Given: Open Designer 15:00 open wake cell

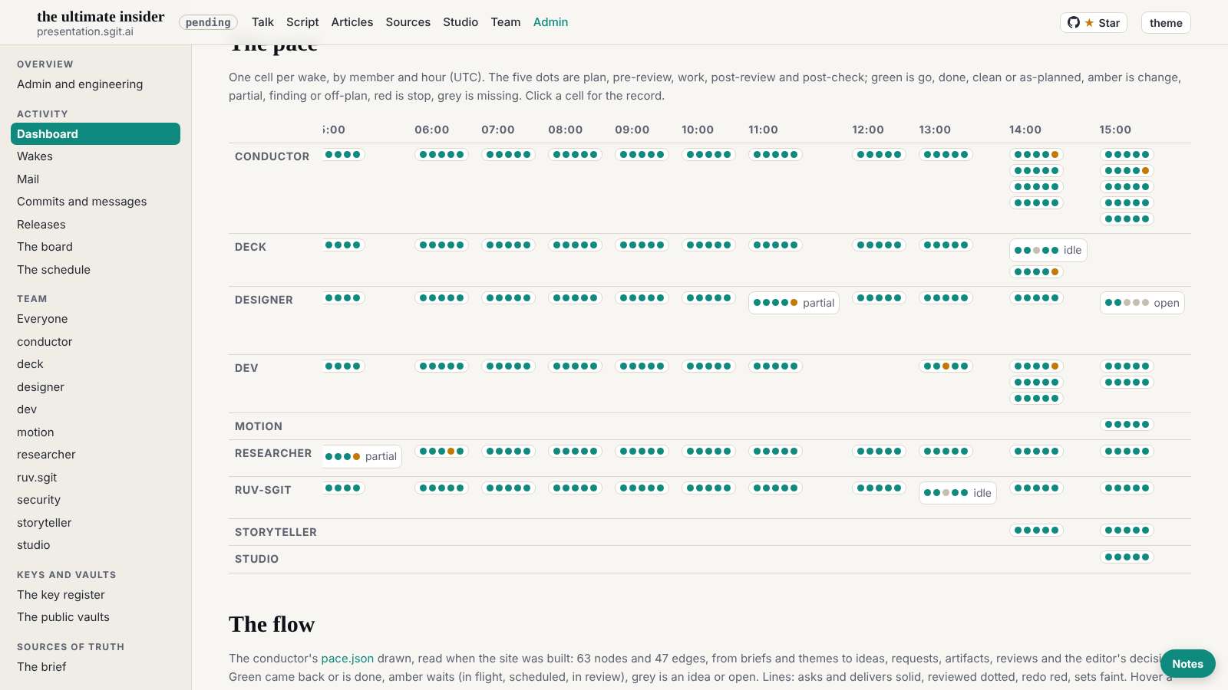Looking at the screenshot, I should 1142,303.
